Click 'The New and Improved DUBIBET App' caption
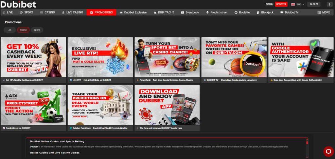 click(161, 128)
